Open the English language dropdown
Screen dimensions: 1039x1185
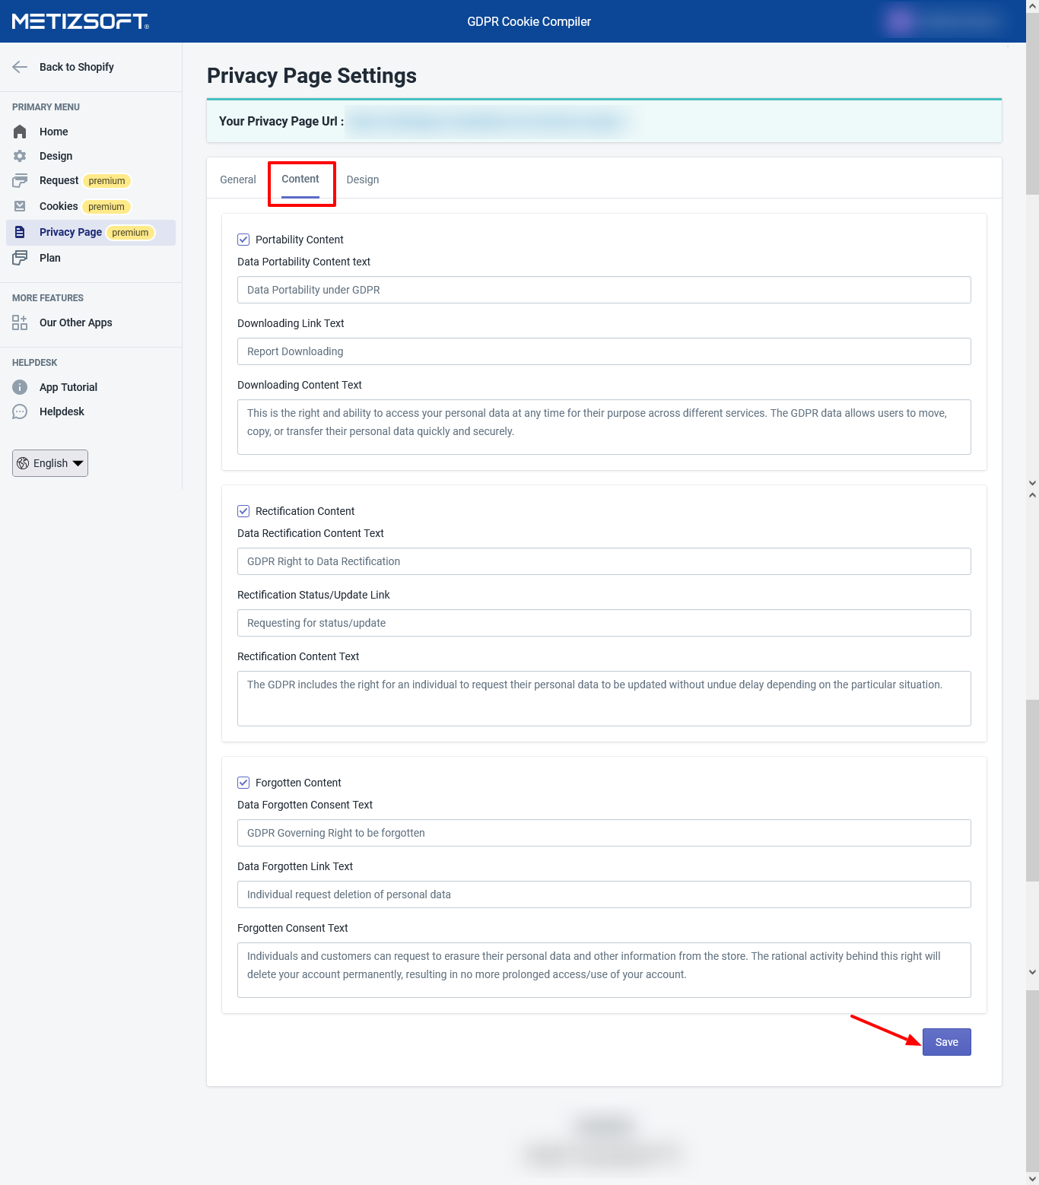coord(50,463)
